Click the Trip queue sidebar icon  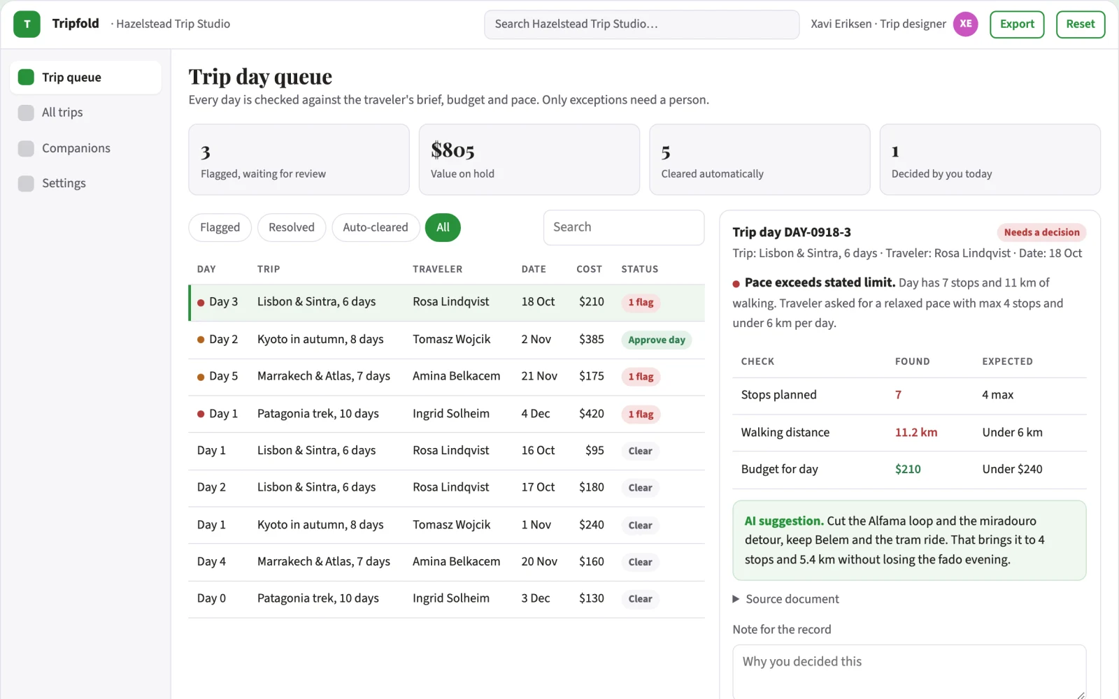(26, 77)
